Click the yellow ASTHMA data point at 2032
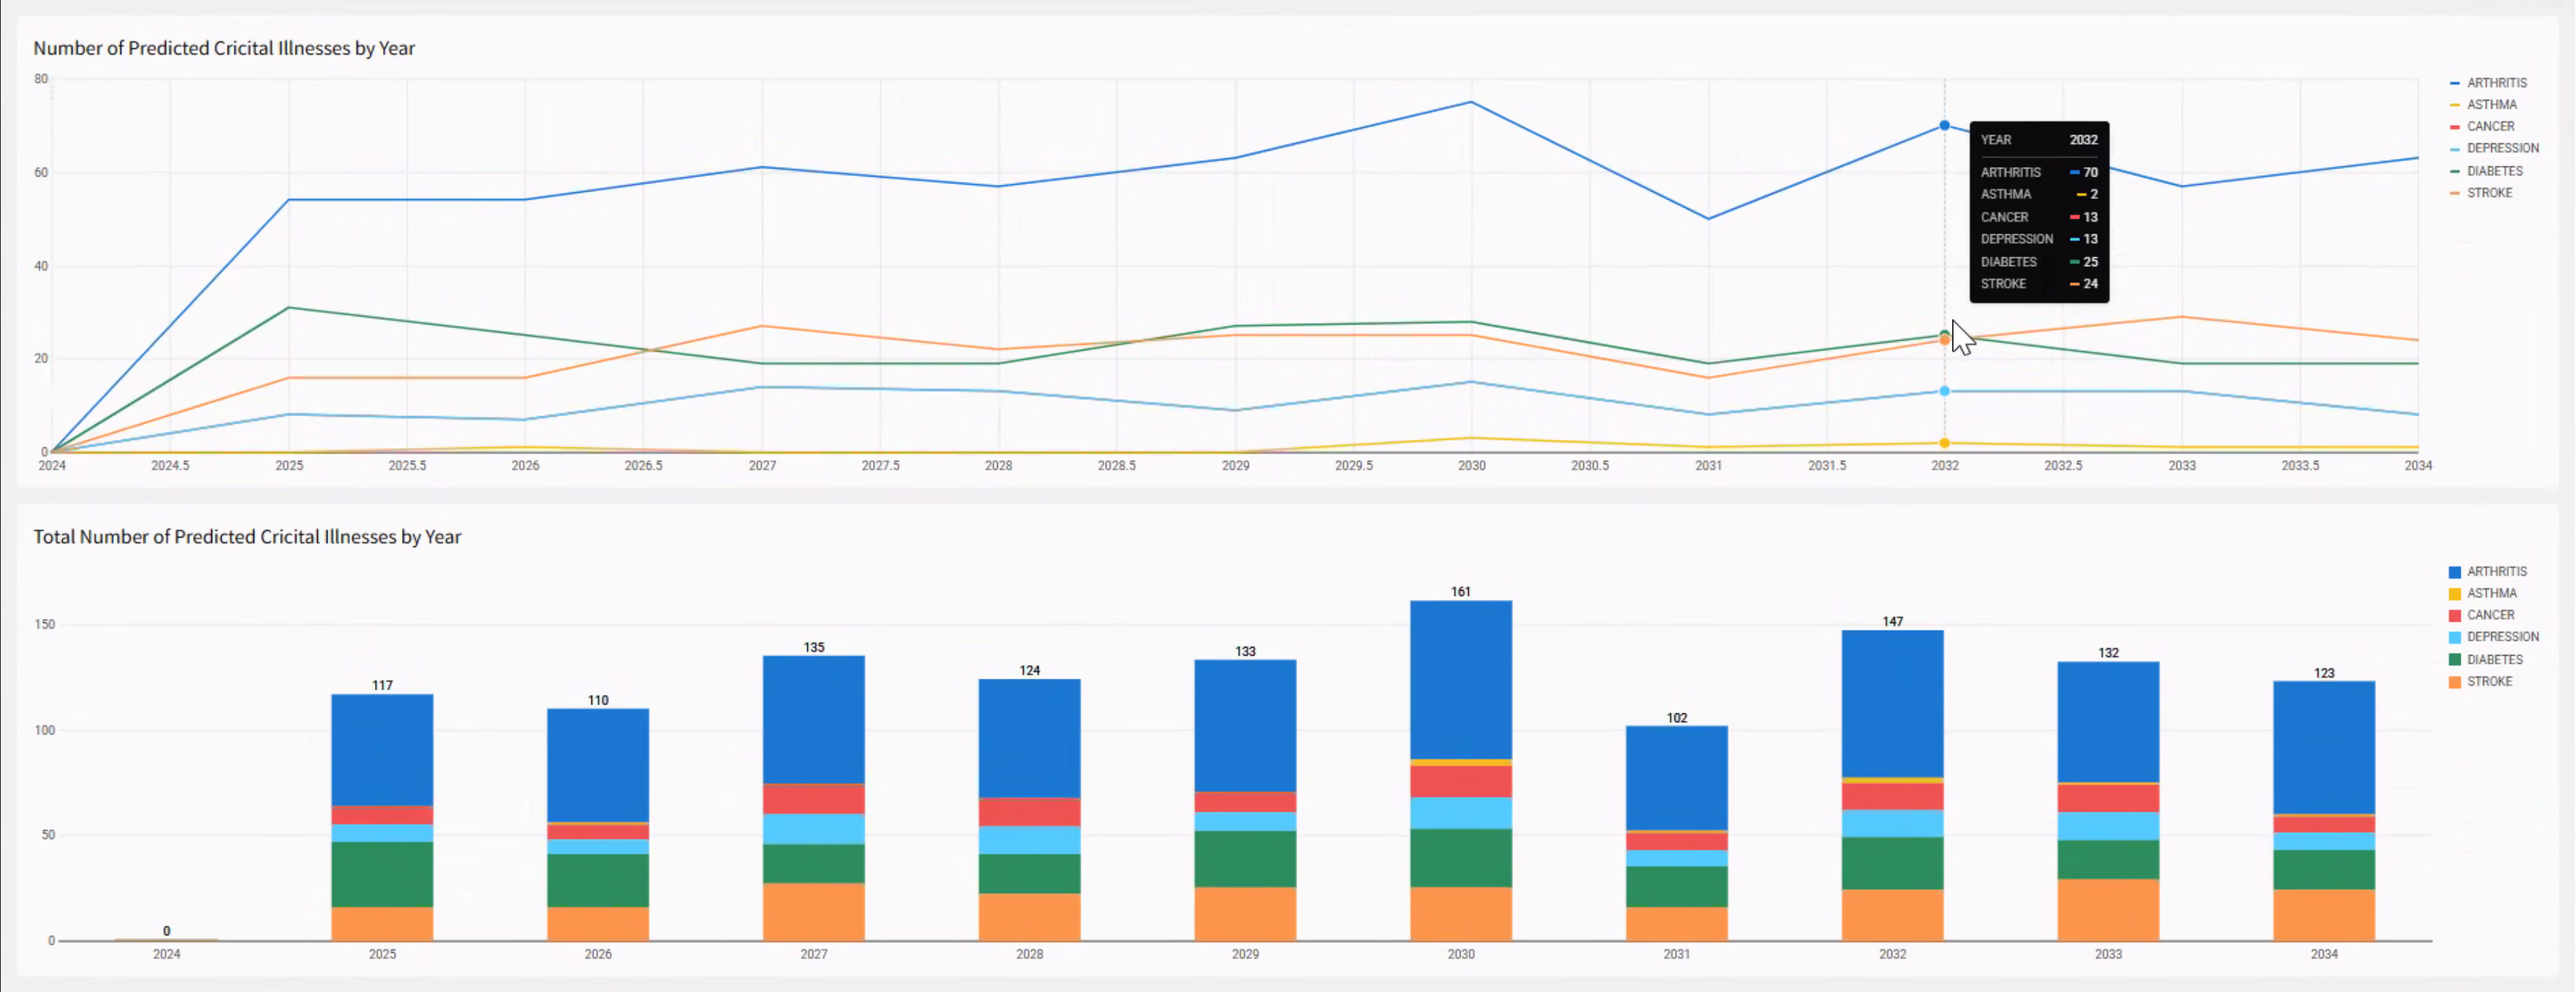The image size is (2576, 992). point(1943,441)
